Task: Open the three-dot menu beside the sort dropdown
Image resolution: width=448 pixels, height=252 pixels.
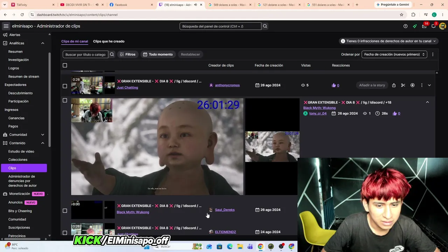Action: (433, 54)
